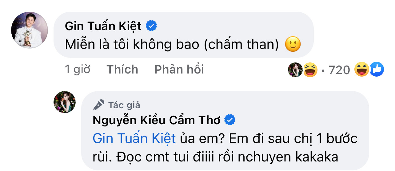The height and width of the screenshot is (171, 395).
Task: Open Gin Tuấn Kiệt's profile picture
Action: point(30,30)
